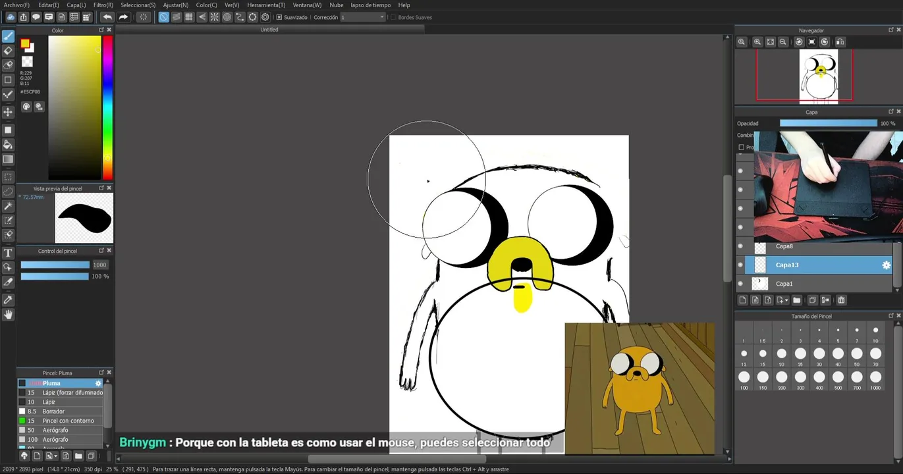Delete layer with the trash icon
This screenshot has width=903, height=474.
841,300
